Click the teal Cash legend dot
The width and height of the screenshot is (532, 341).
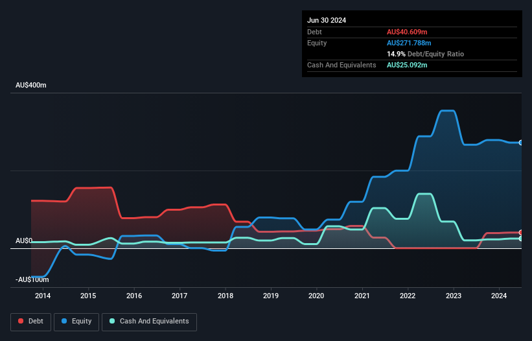[112, 321]
